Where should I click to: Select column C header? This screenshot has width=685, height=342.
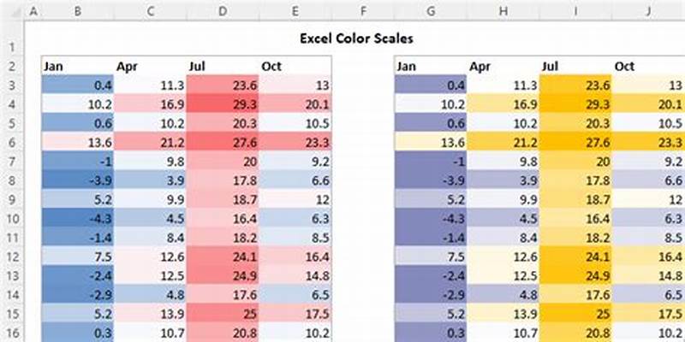(151, 12)
